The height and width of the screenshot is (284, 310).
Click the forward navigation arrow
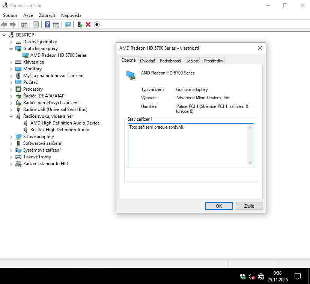coord(12,24)
